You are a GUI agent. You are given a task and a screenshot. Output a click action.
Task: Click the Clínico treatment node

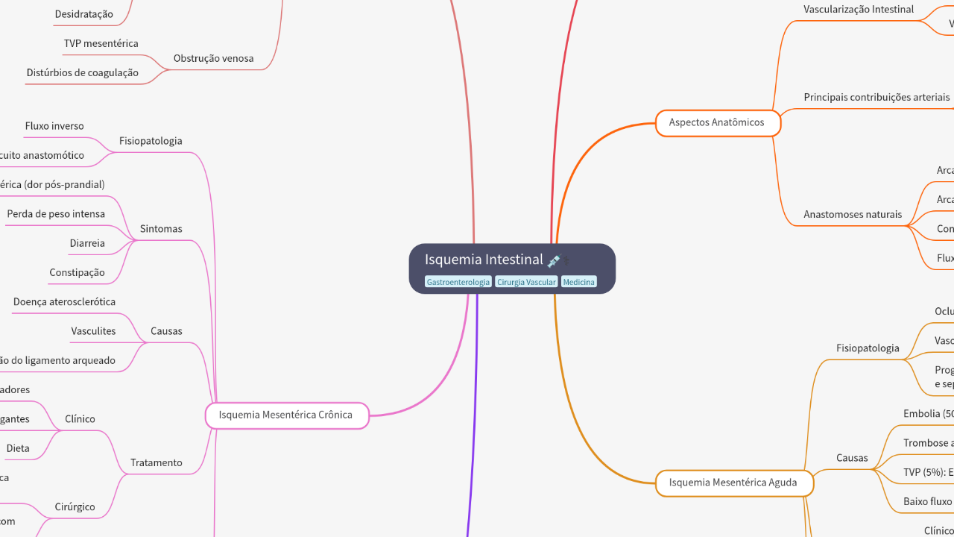pyautogui.click(x=80, y=419)
